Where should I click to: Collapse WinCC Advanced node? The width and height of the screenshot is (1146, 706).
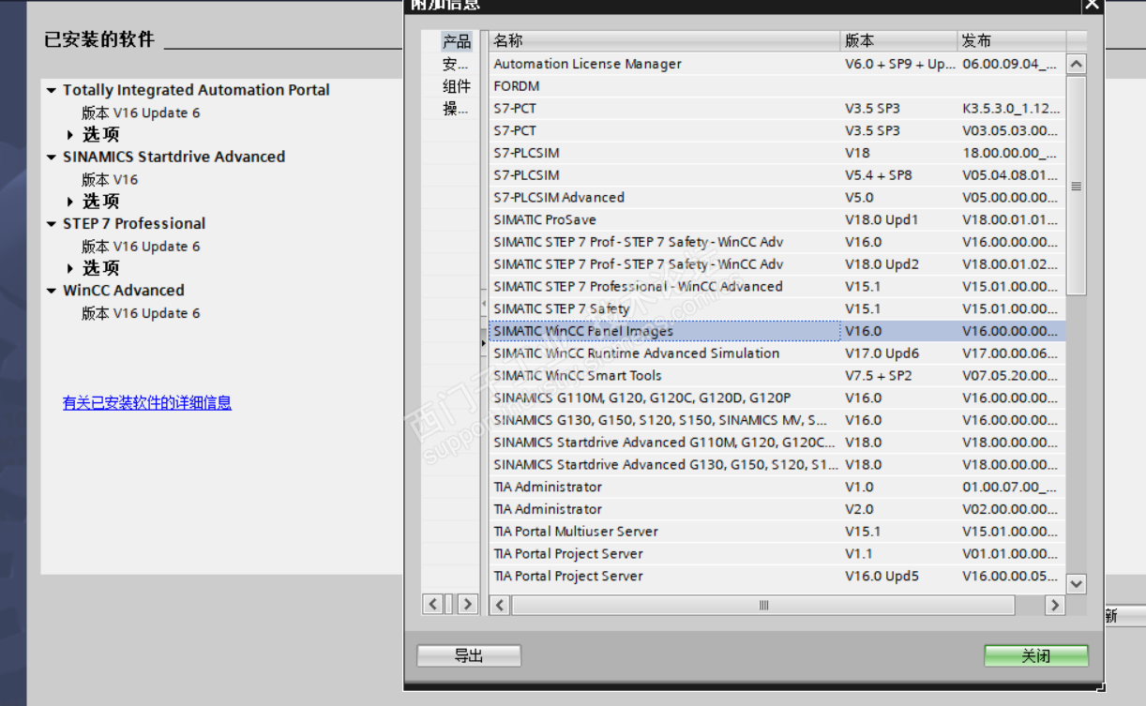(x=52, y=291)
